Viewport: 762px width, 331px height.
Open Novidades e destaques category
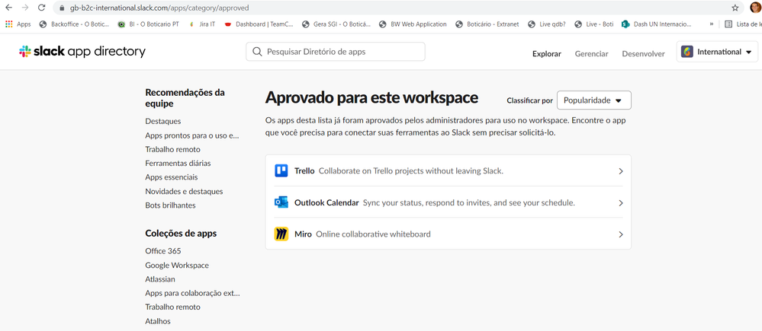click(184, 192)
